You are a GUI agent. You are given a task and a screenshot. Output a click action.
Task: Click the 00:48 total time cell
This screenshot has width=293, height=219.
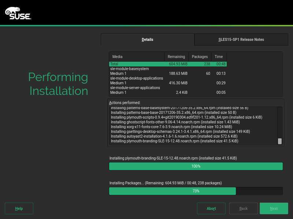click(221, 64)
